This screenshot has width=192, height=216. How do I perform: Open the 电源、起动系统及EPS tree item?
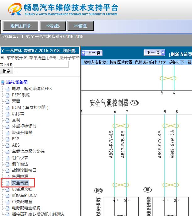(x=32, y=89)
